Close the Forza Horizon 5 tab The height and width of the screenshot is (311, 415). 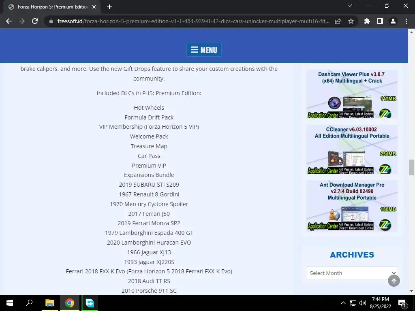click(x=94, y=7)
